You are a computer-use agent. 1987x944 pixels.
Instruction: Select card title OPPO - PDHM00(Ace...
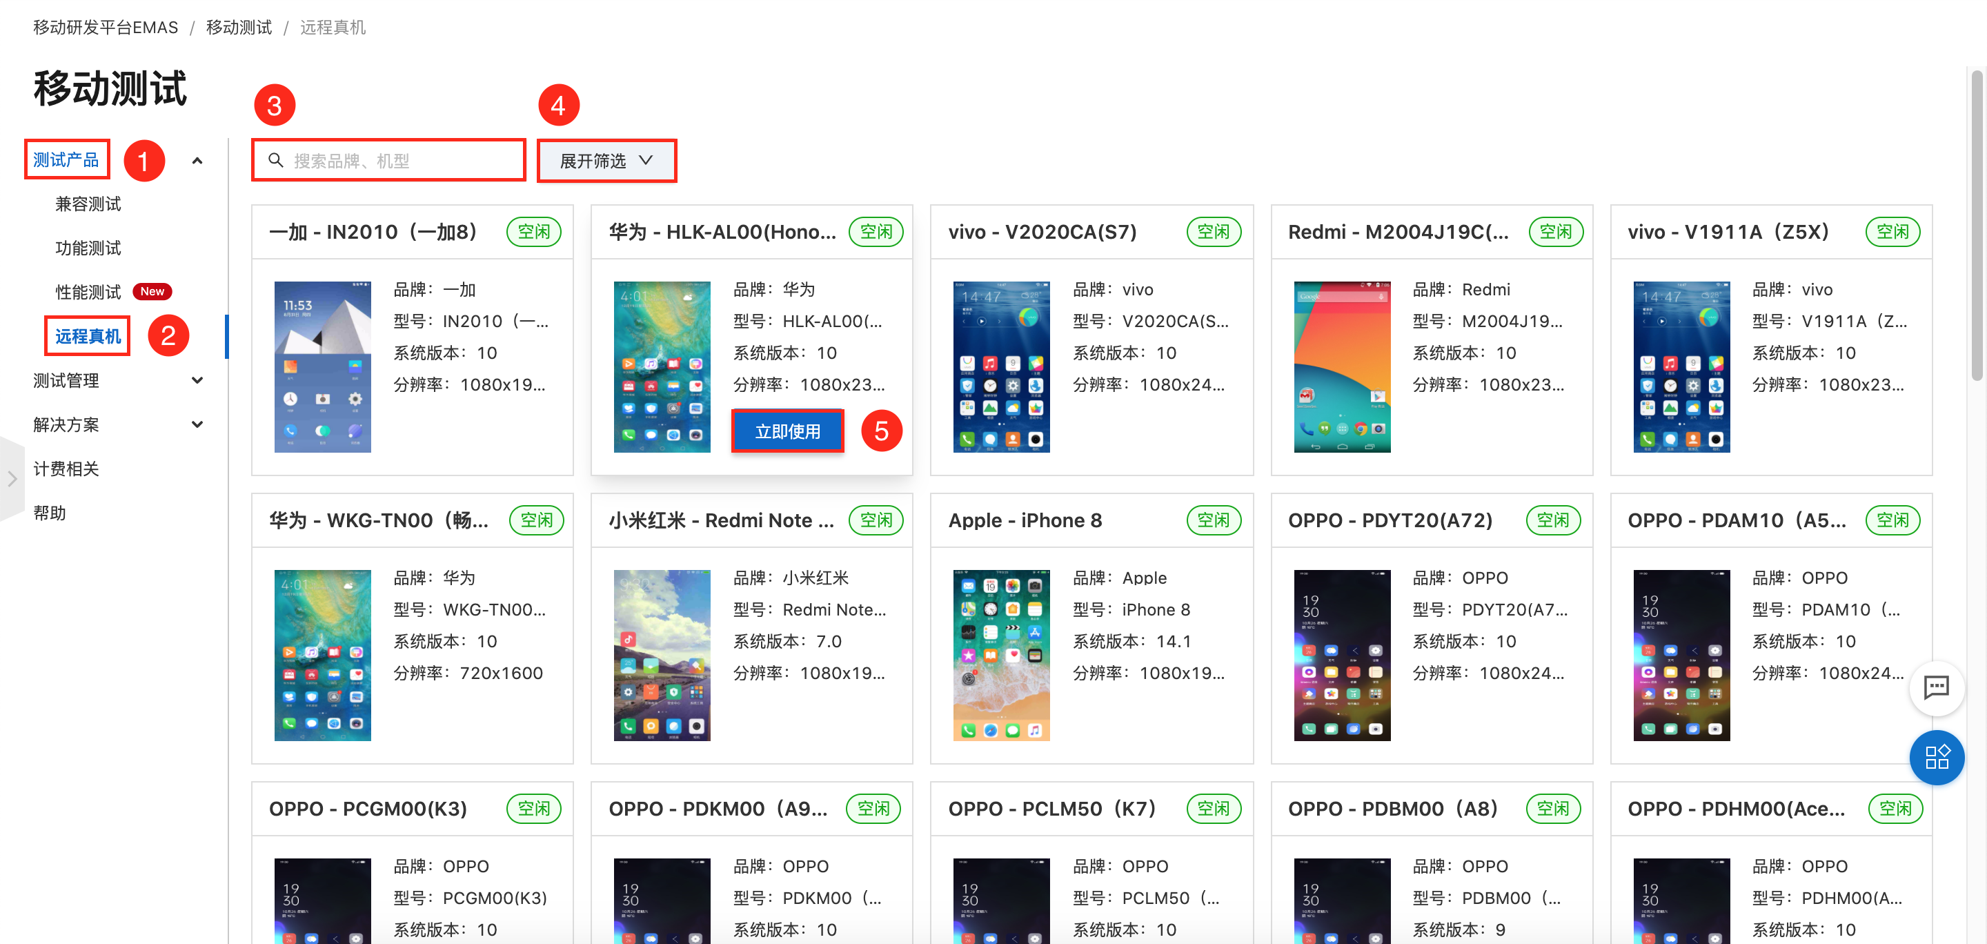click(1737, 808)
